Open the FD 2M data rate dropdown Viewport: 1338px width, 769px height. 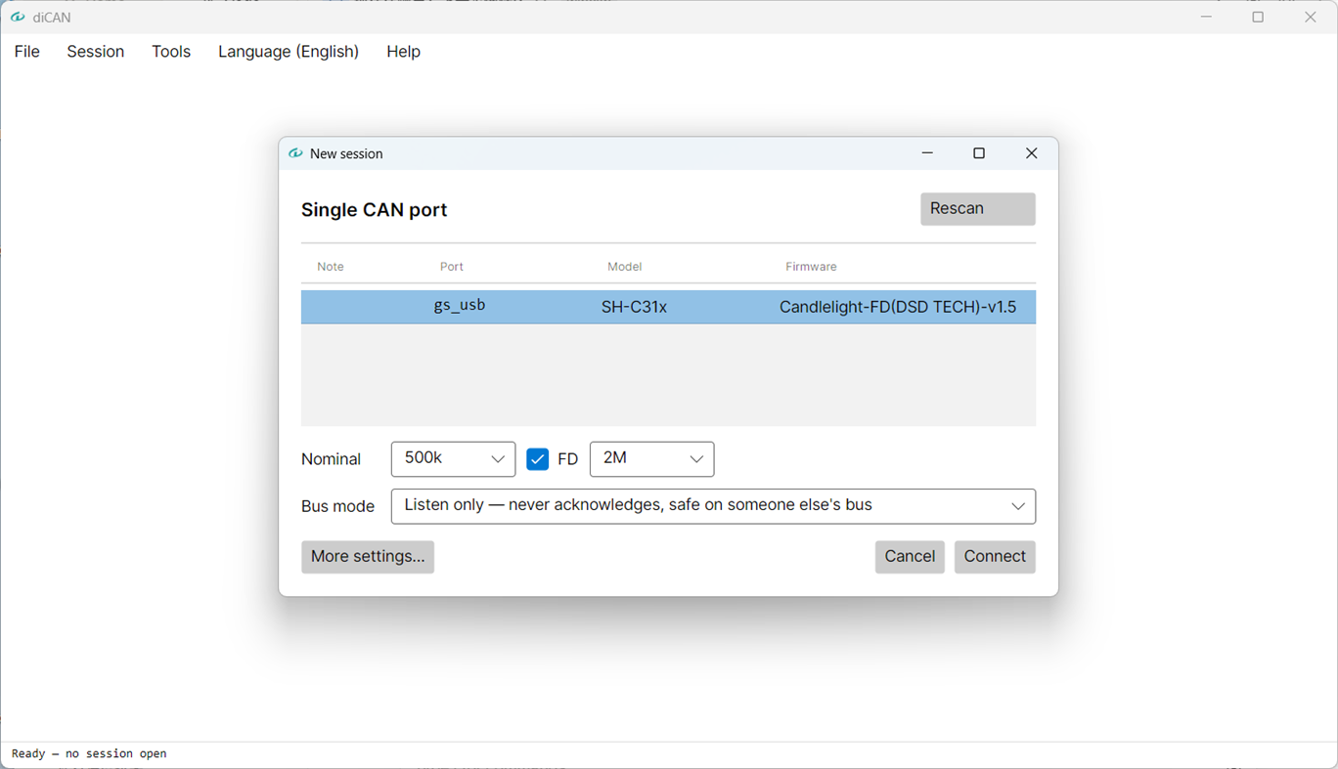[x=651, y=459]
